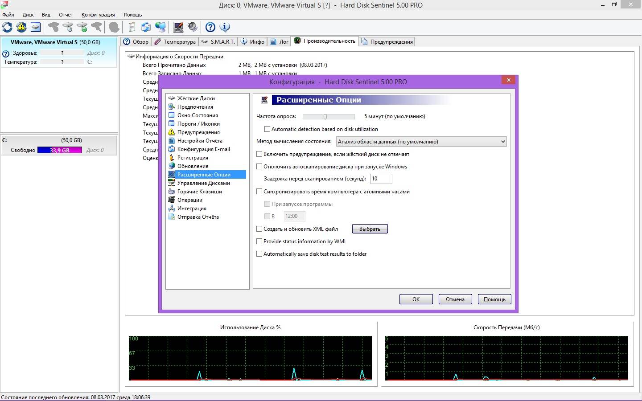Open the Конфигурация menu in the menu bar
642x401 pixels.
[98, 15]
